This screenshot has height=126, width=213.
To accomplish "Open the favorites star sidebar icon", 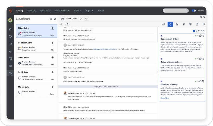I will coord(10,29).
